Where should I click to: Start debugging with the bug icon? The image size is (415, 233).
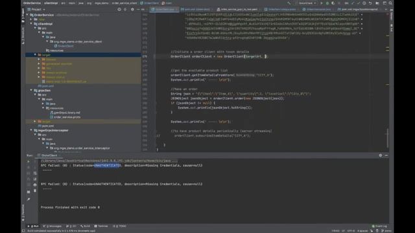(x=327, y=3)
